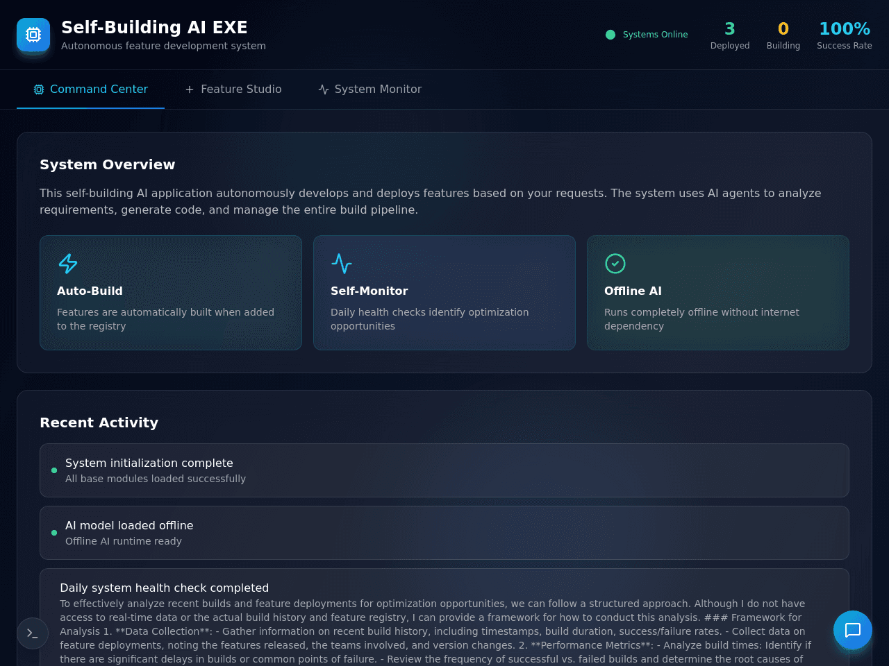Select 'AI model loaded offline' activity entry
Screen dimensions: 889x666
point(444,533)
